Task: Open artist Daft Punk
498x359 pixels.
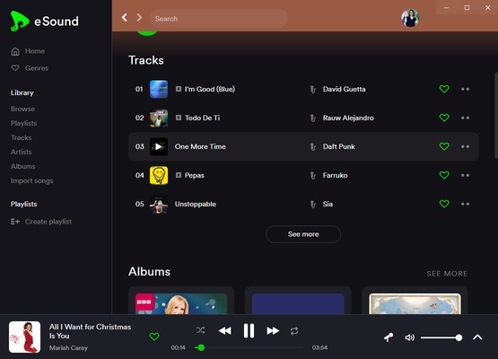Action: click(339, 146)
